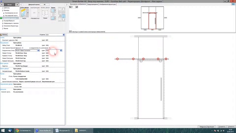The image size is (236, 133).
Task: Click the rightmost red track fixing marker
Action: click(x=166, y=59)
